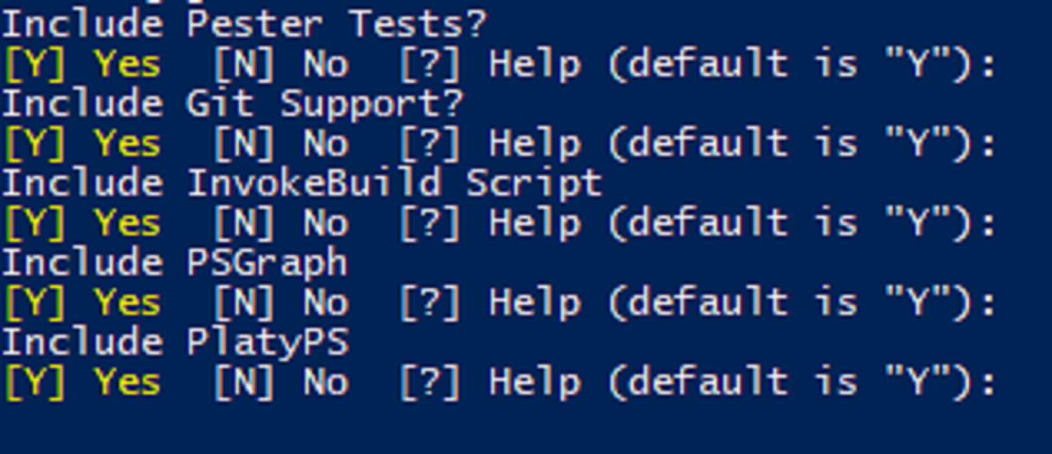
Task: Click [Y] Yes under Include PlatyPS
Action: click(82, 382)
